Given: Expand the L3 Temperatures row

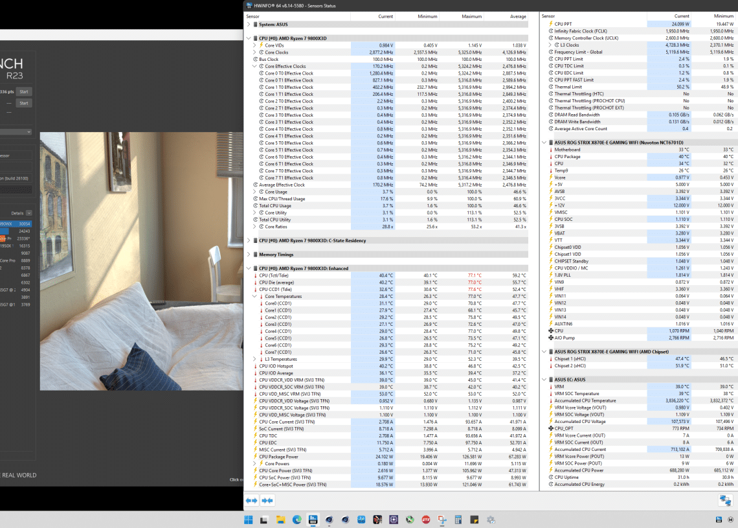Looking at the screenshot, I should click(254, 359).
